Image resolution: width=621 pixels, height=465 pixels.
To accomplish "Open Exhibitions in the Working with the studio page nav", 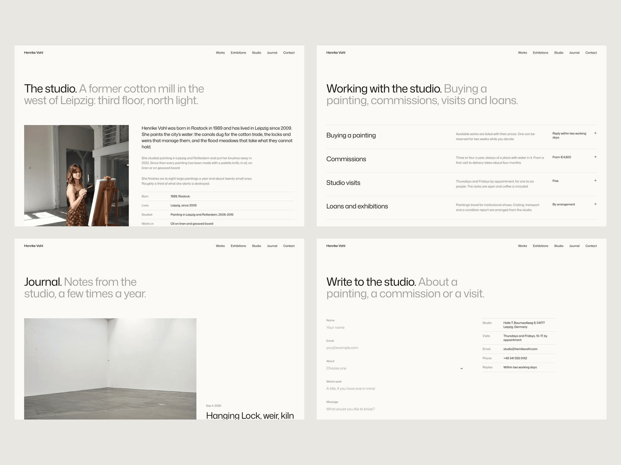I will click(540, 53).
